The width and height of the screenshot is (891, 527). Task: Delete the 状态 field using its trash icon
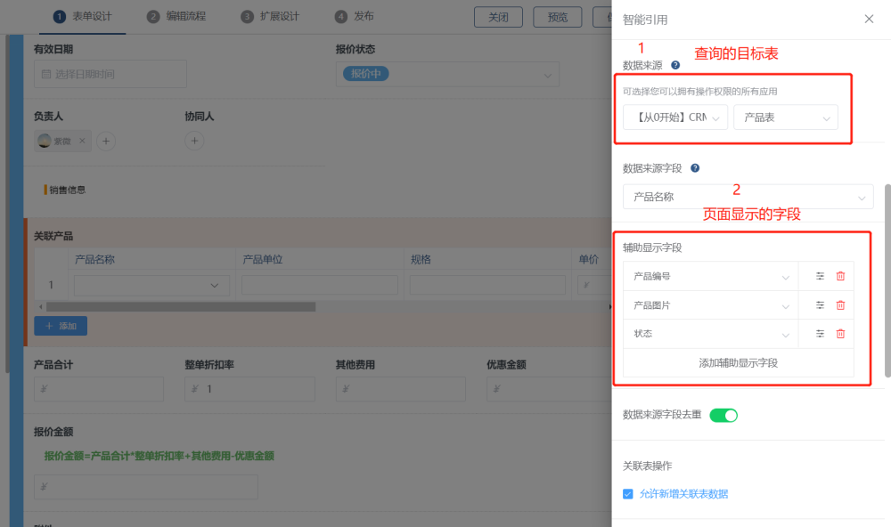(x=841, y=333)
